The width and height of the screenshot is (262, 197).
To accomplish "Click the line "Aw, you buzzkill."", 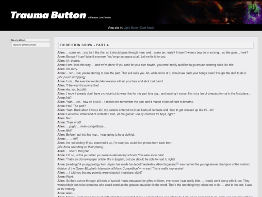I will (72, 90).
